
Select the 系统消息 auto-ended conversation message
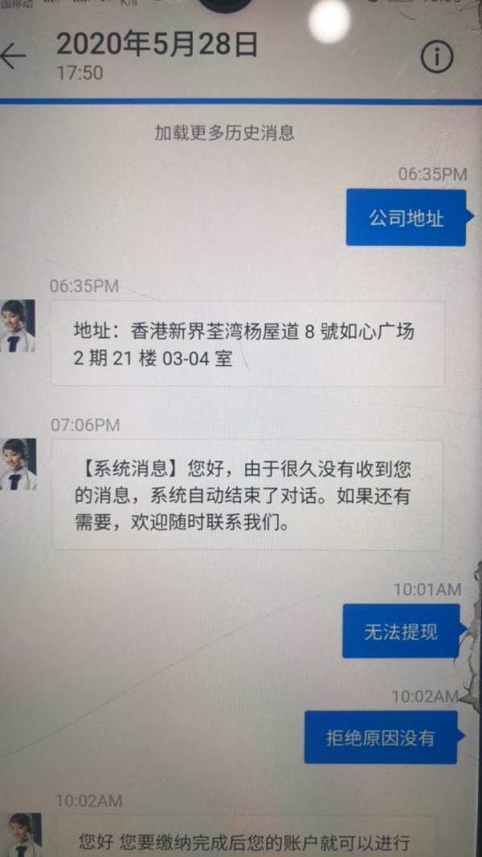click(247, 496)
